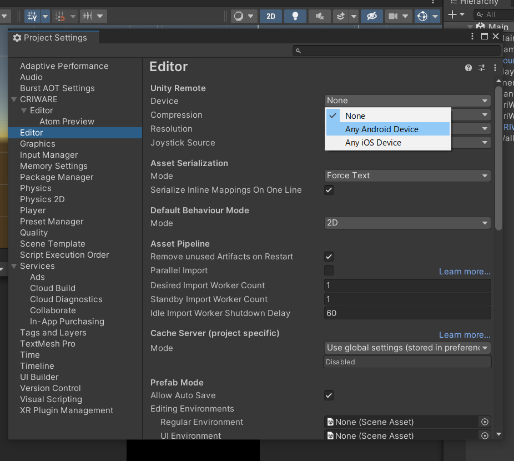The image size is (514, 461).
Task: Open Project Settings window kebab menu
Action: [x=472, y=36]
